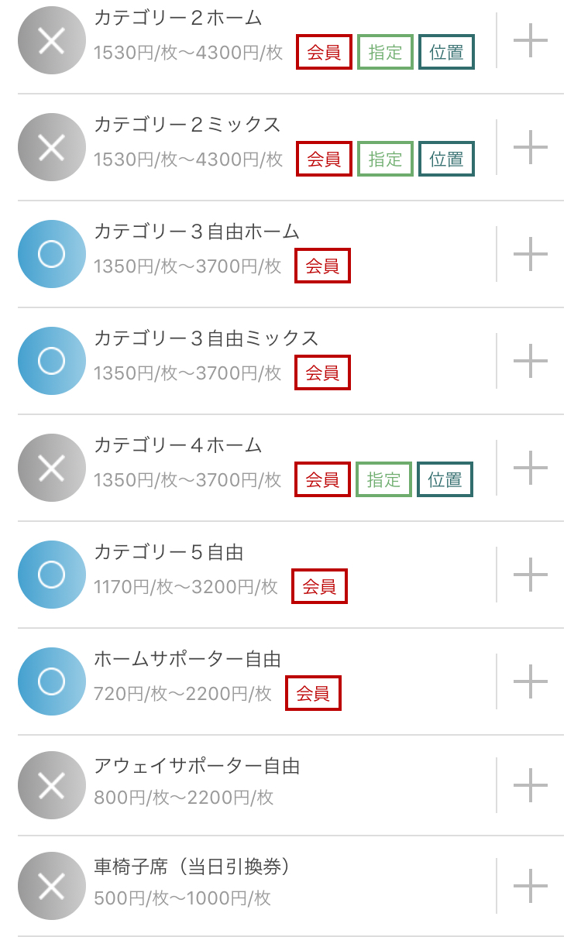581x937 pixels.
Task: Click the gray X icon for カテゴリー4ホーム
Action: (x=51, y=468)
